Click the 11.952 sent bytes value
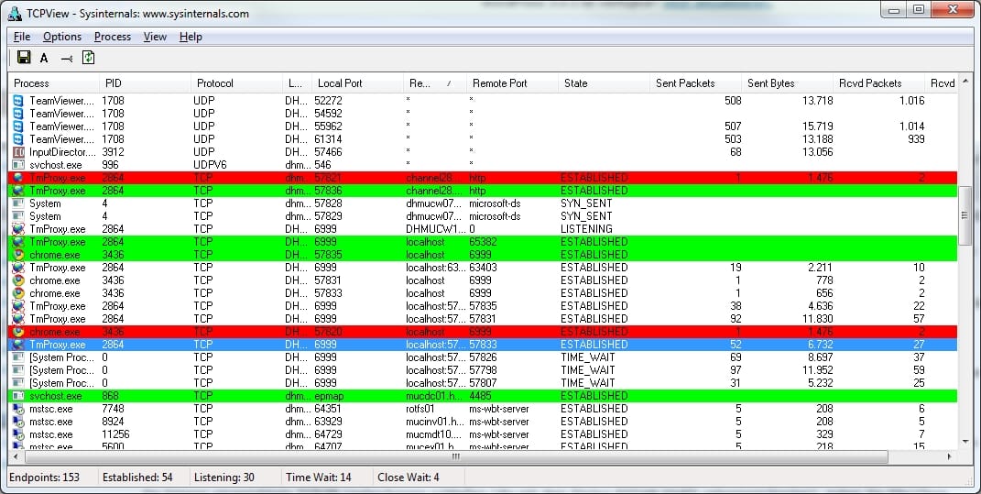 pos(816,370)
